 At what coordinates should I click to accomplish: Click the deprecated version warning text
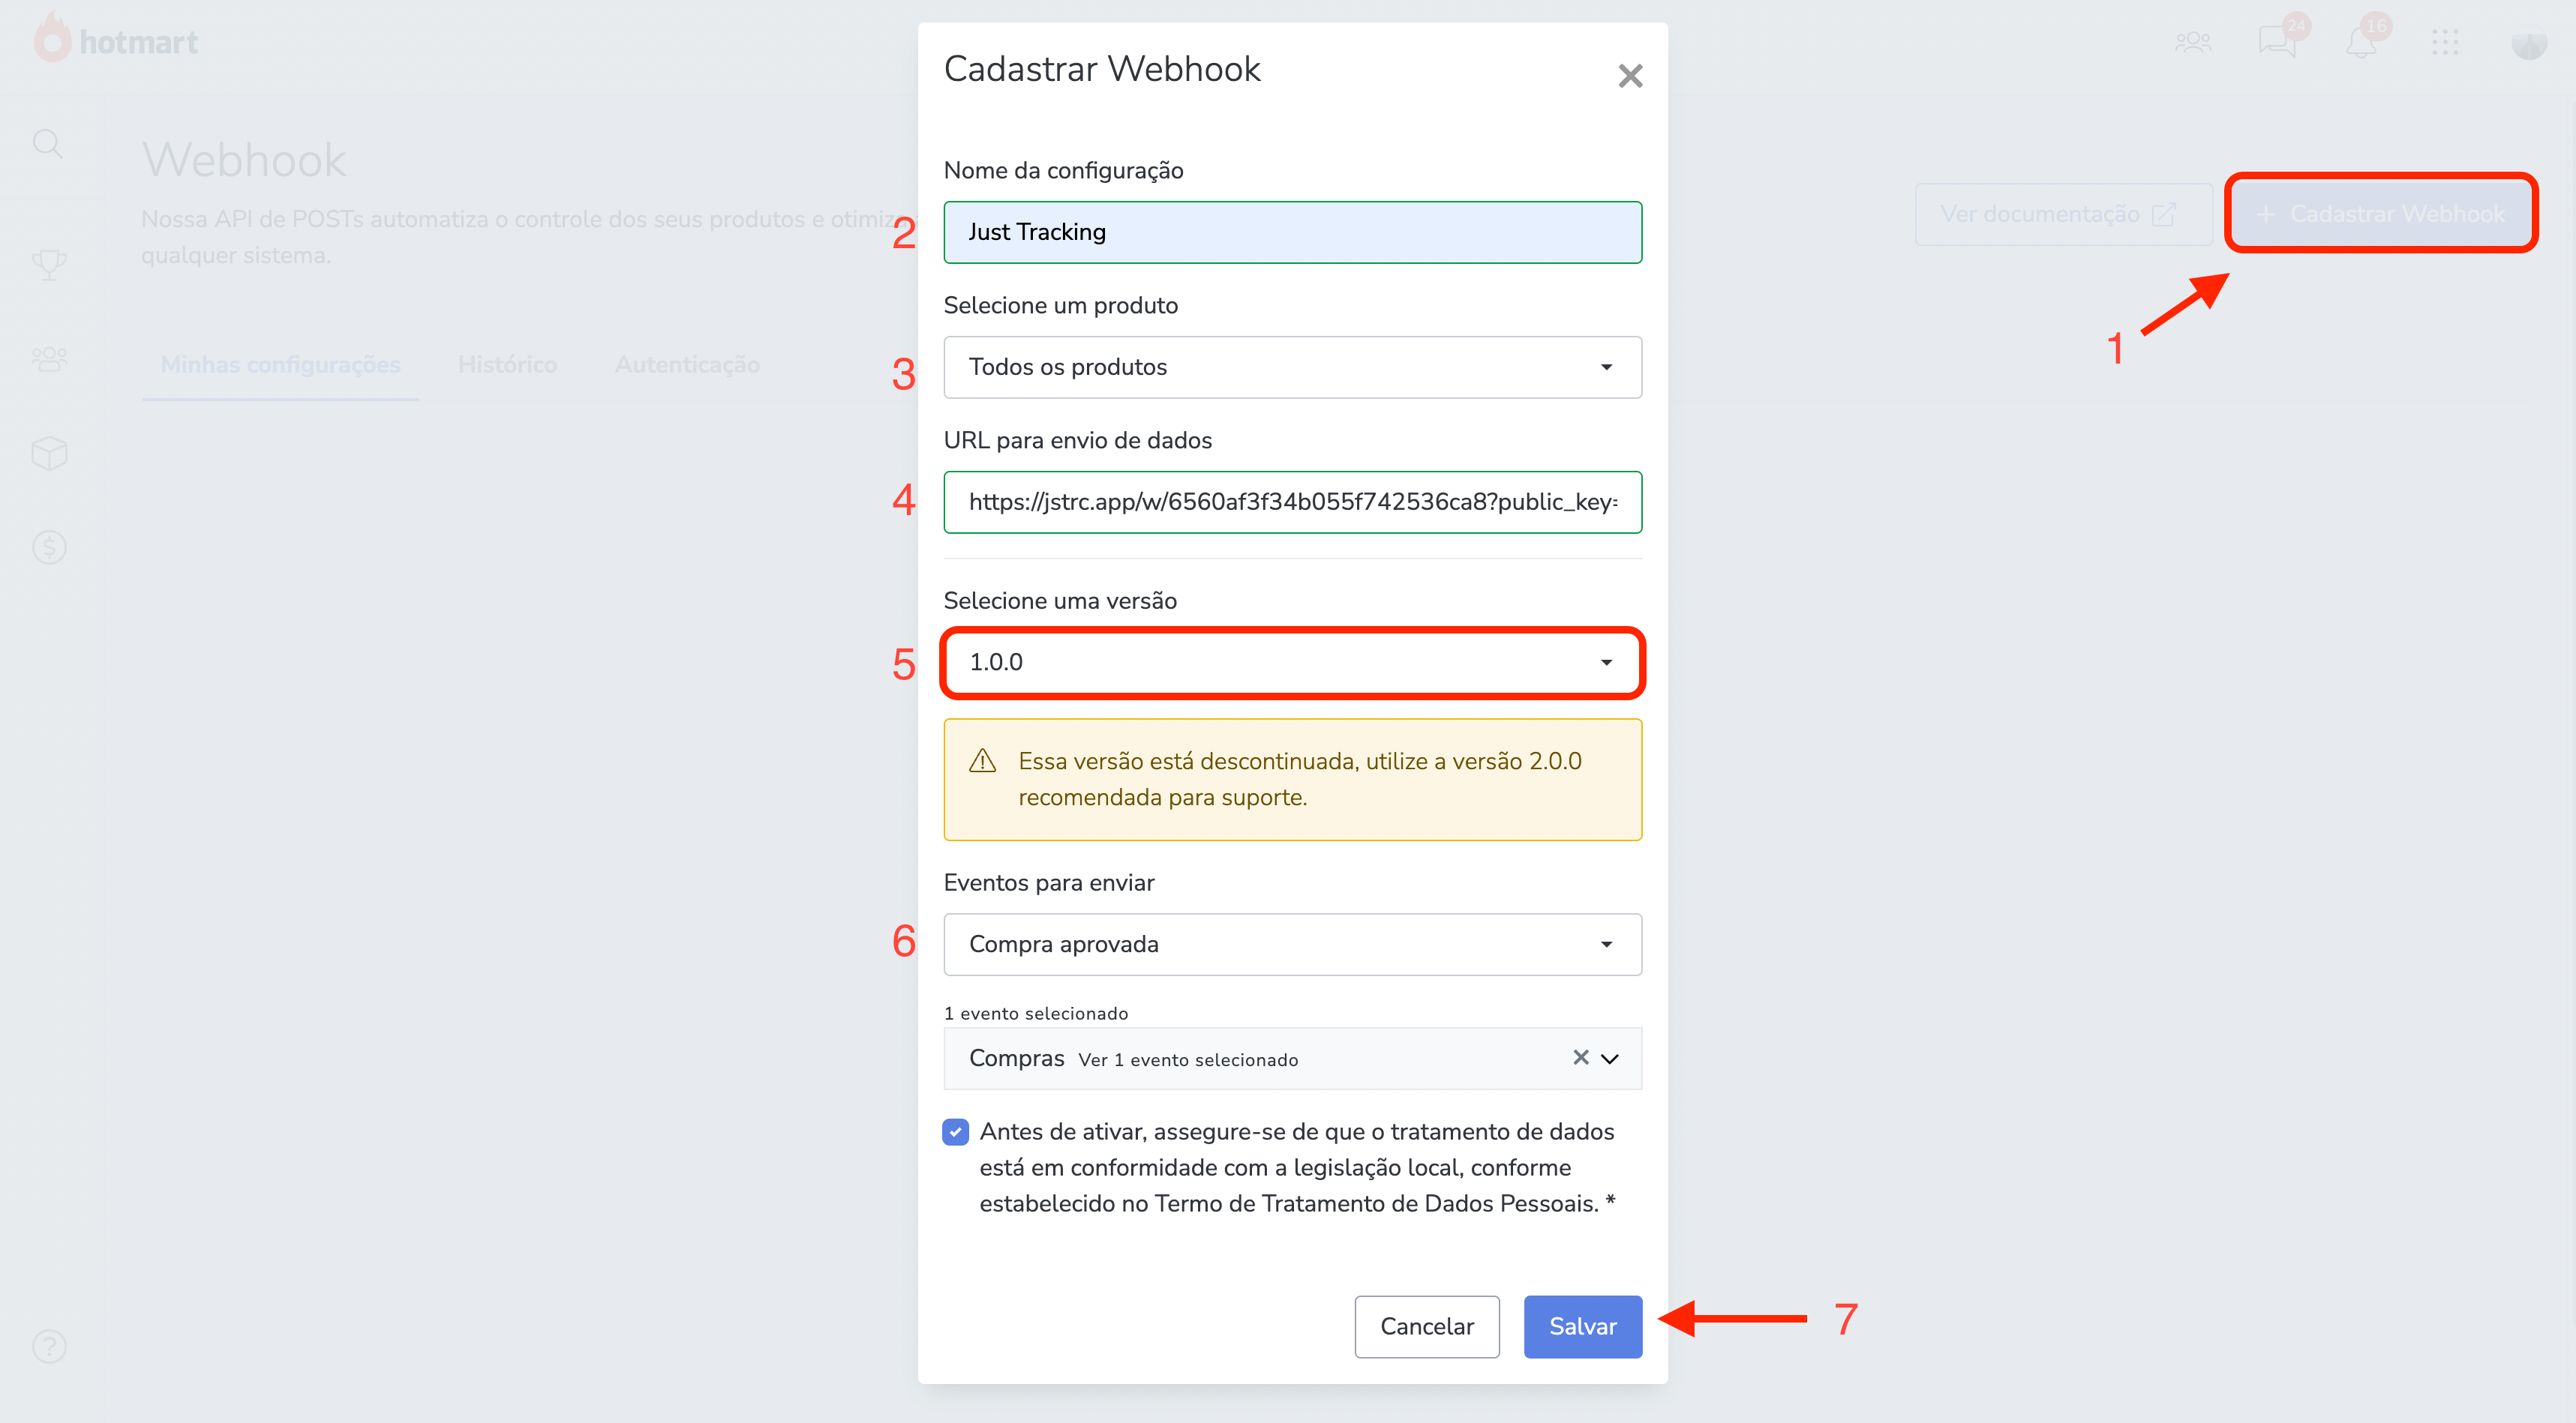[x=1300, y=778]
